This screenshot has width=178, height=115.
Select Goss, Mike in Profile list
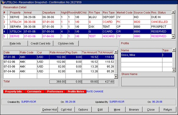146,55
